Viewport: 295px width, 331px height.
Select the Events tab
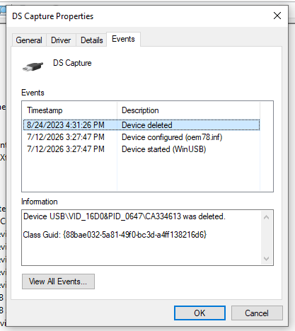point(123,39)
